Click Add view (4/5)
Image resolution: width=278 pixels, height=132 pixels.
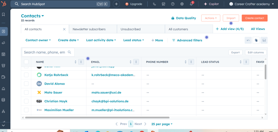tap(230, 29)
